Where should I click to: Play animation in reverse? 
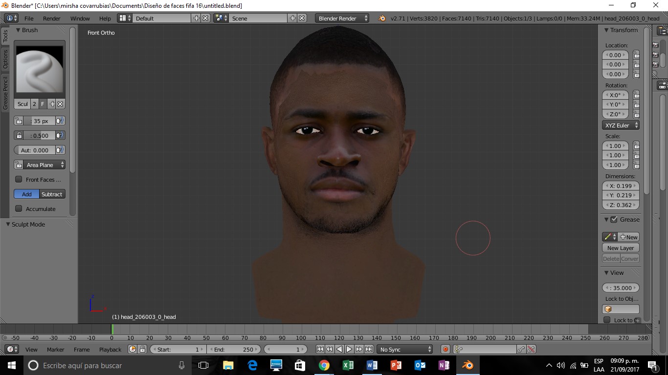(x=339, y=349)
